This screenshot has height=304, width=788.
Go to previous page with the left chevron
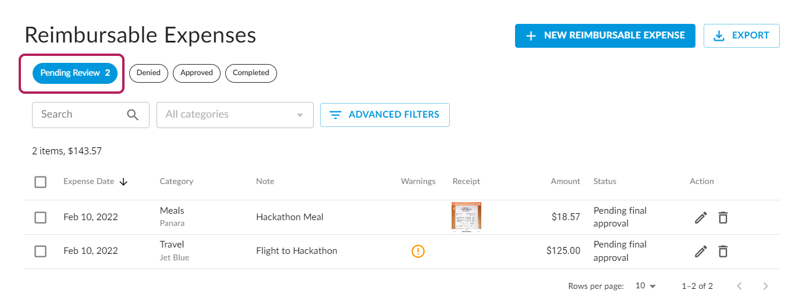pos(739,286)
